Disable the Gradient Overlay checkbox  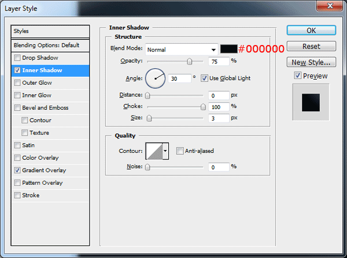pyautogui.click(x=17, y=170)
